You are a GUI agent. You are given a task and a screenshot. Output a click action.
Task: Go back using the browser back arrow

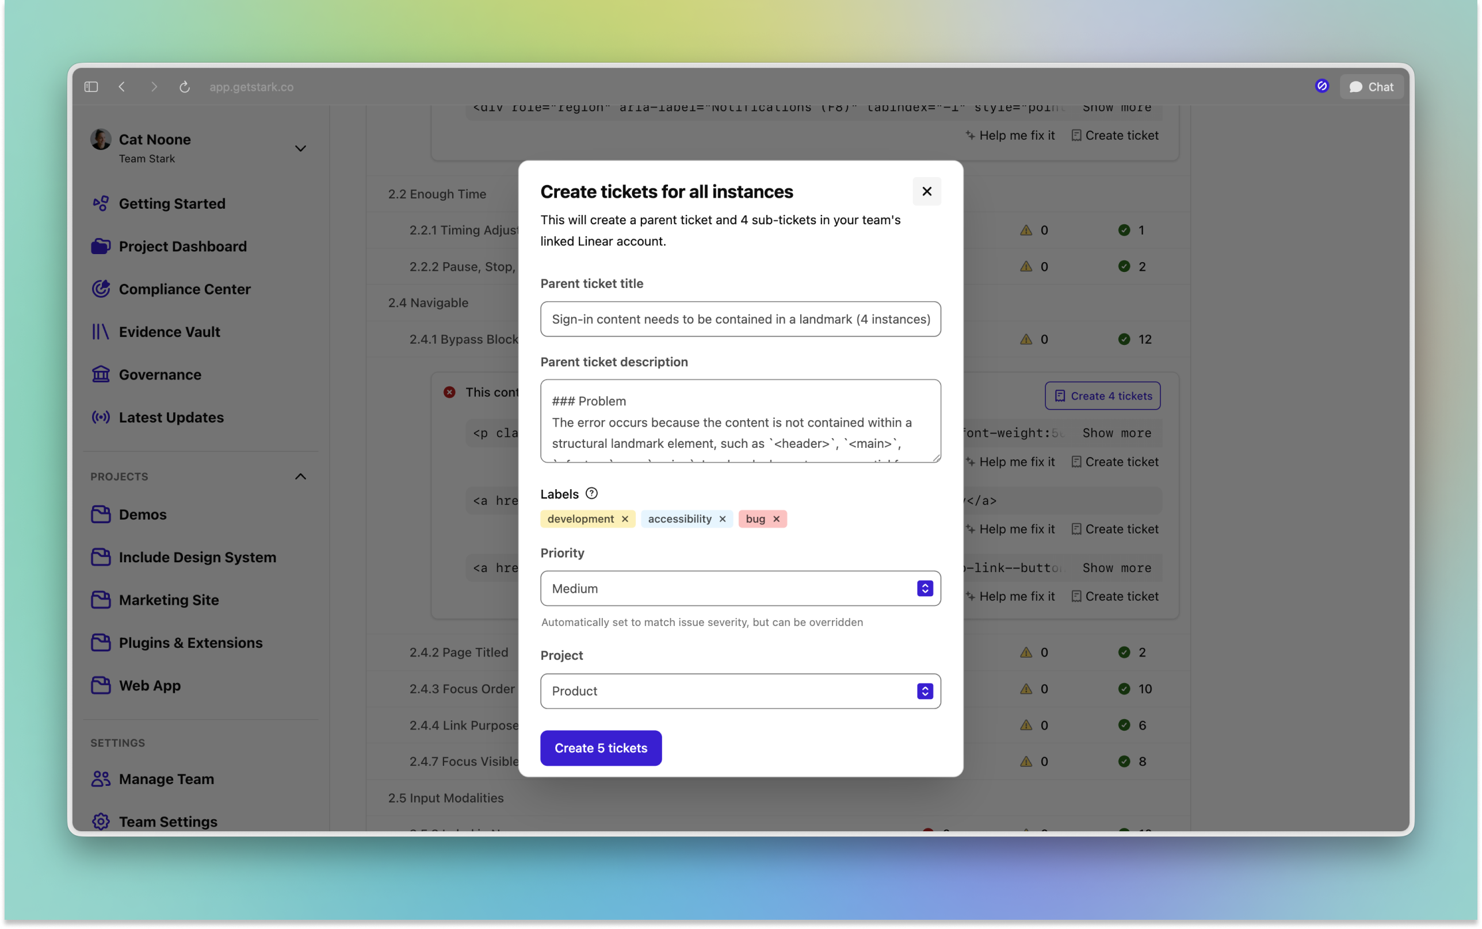click(122, 87)
